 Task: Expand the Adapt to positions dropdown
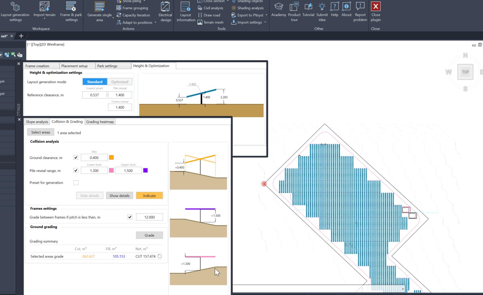click(x=155, y=22)
